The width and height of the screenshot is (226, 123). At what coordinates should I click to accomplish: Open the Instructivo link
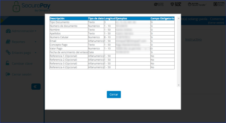coord(193,39)
